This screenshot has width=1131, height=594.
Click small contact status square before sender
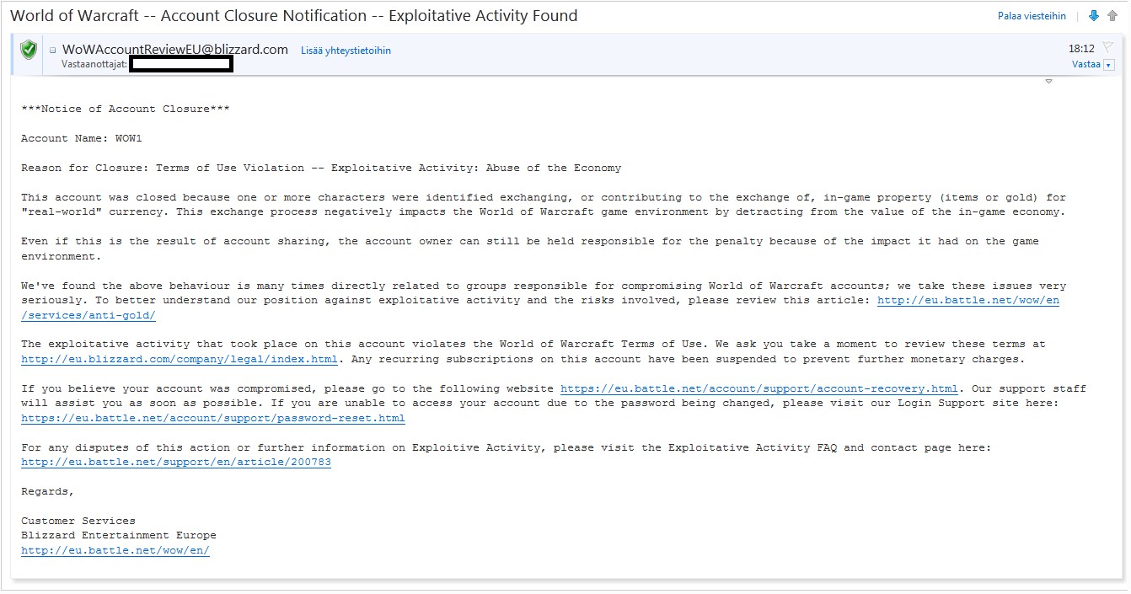53,51
